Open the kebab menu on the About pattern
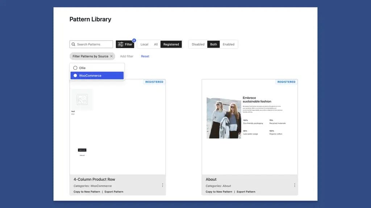371x208 pixels. [x=295, y=185]
